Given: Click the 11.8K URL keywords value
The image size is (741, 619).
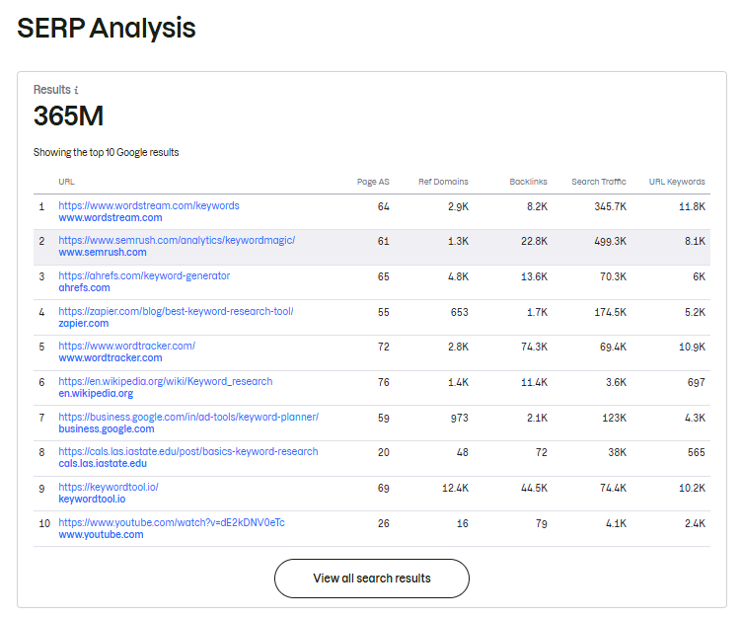Looking at the screenshot, I should [693, 206].
